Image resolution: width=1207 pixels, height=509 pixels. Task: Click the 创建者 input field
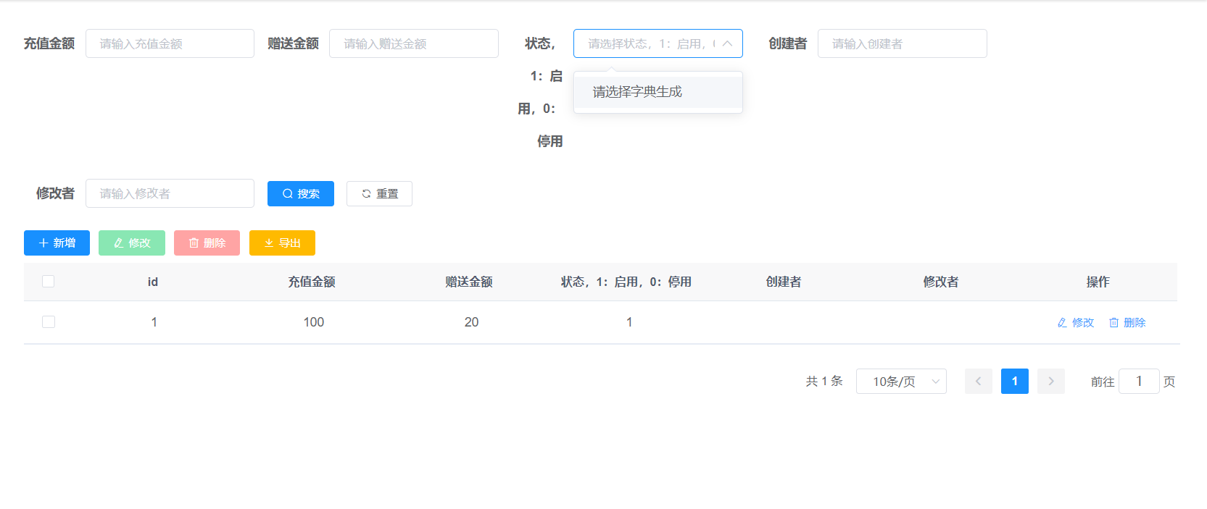coord(902,43)
